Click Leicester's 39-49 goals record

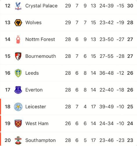106,107
